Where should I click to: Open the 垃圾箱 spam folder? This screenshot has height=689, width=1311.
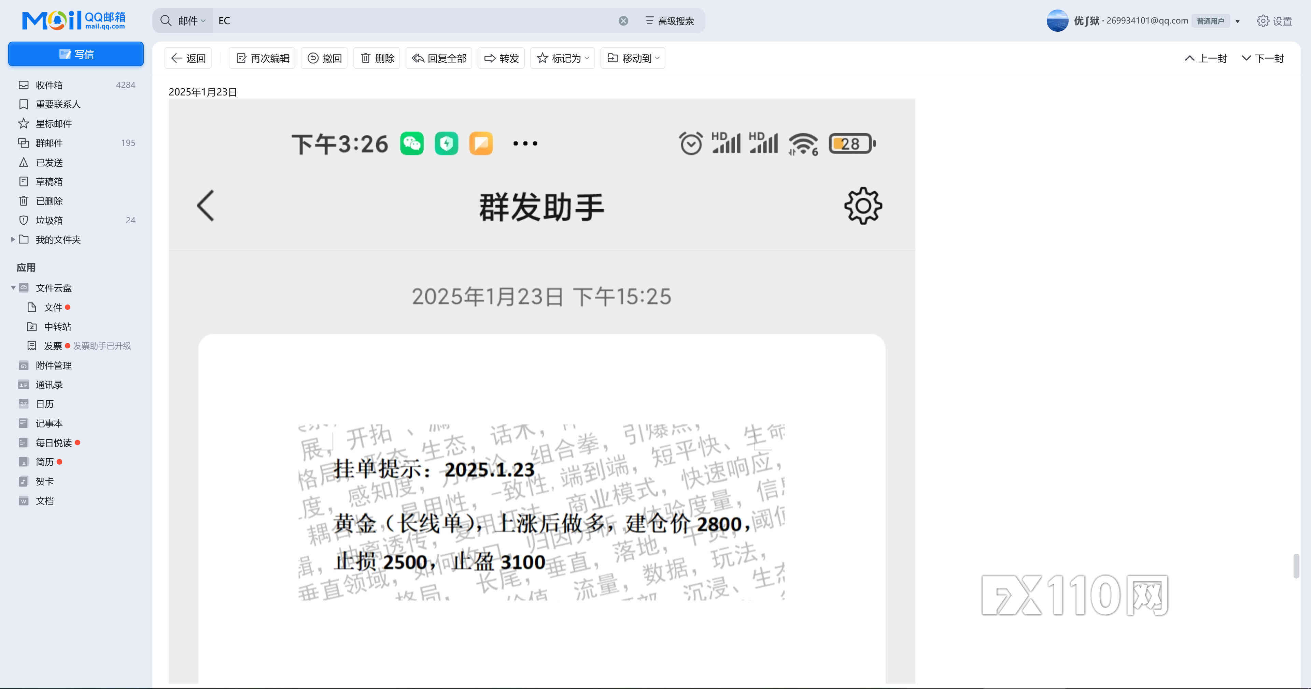(x=76, y=220)
